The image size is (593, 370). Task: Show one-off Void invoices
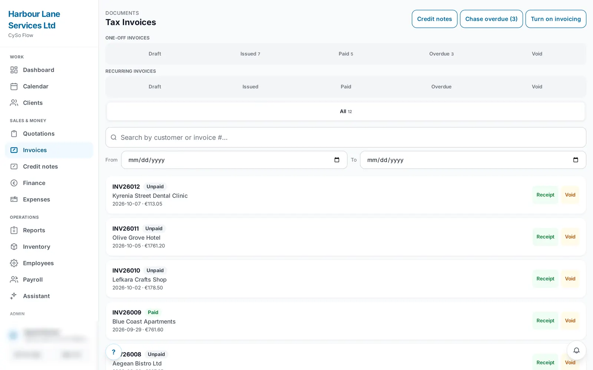pos(537,54)
